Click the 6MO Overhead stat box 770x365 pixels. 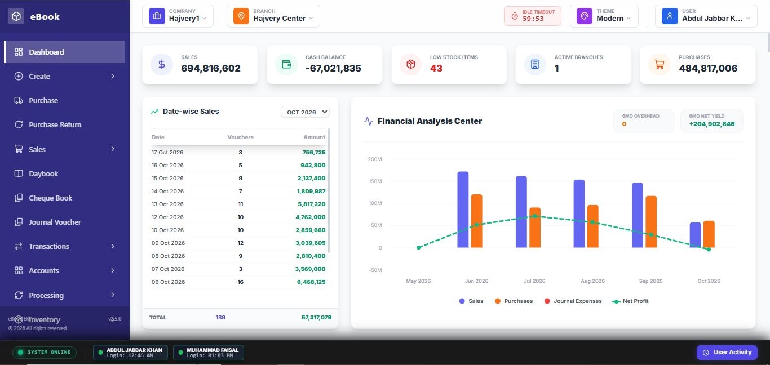click(x=644, y=121)
